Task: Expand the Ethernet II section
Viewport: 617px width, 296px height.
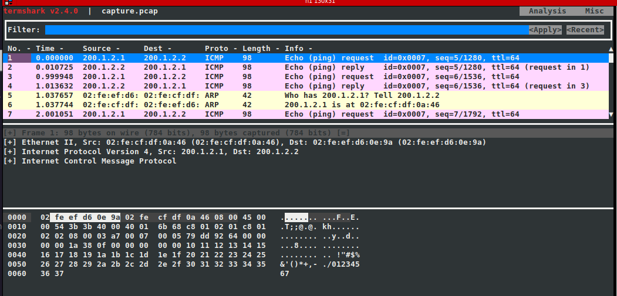Action: 10,142
